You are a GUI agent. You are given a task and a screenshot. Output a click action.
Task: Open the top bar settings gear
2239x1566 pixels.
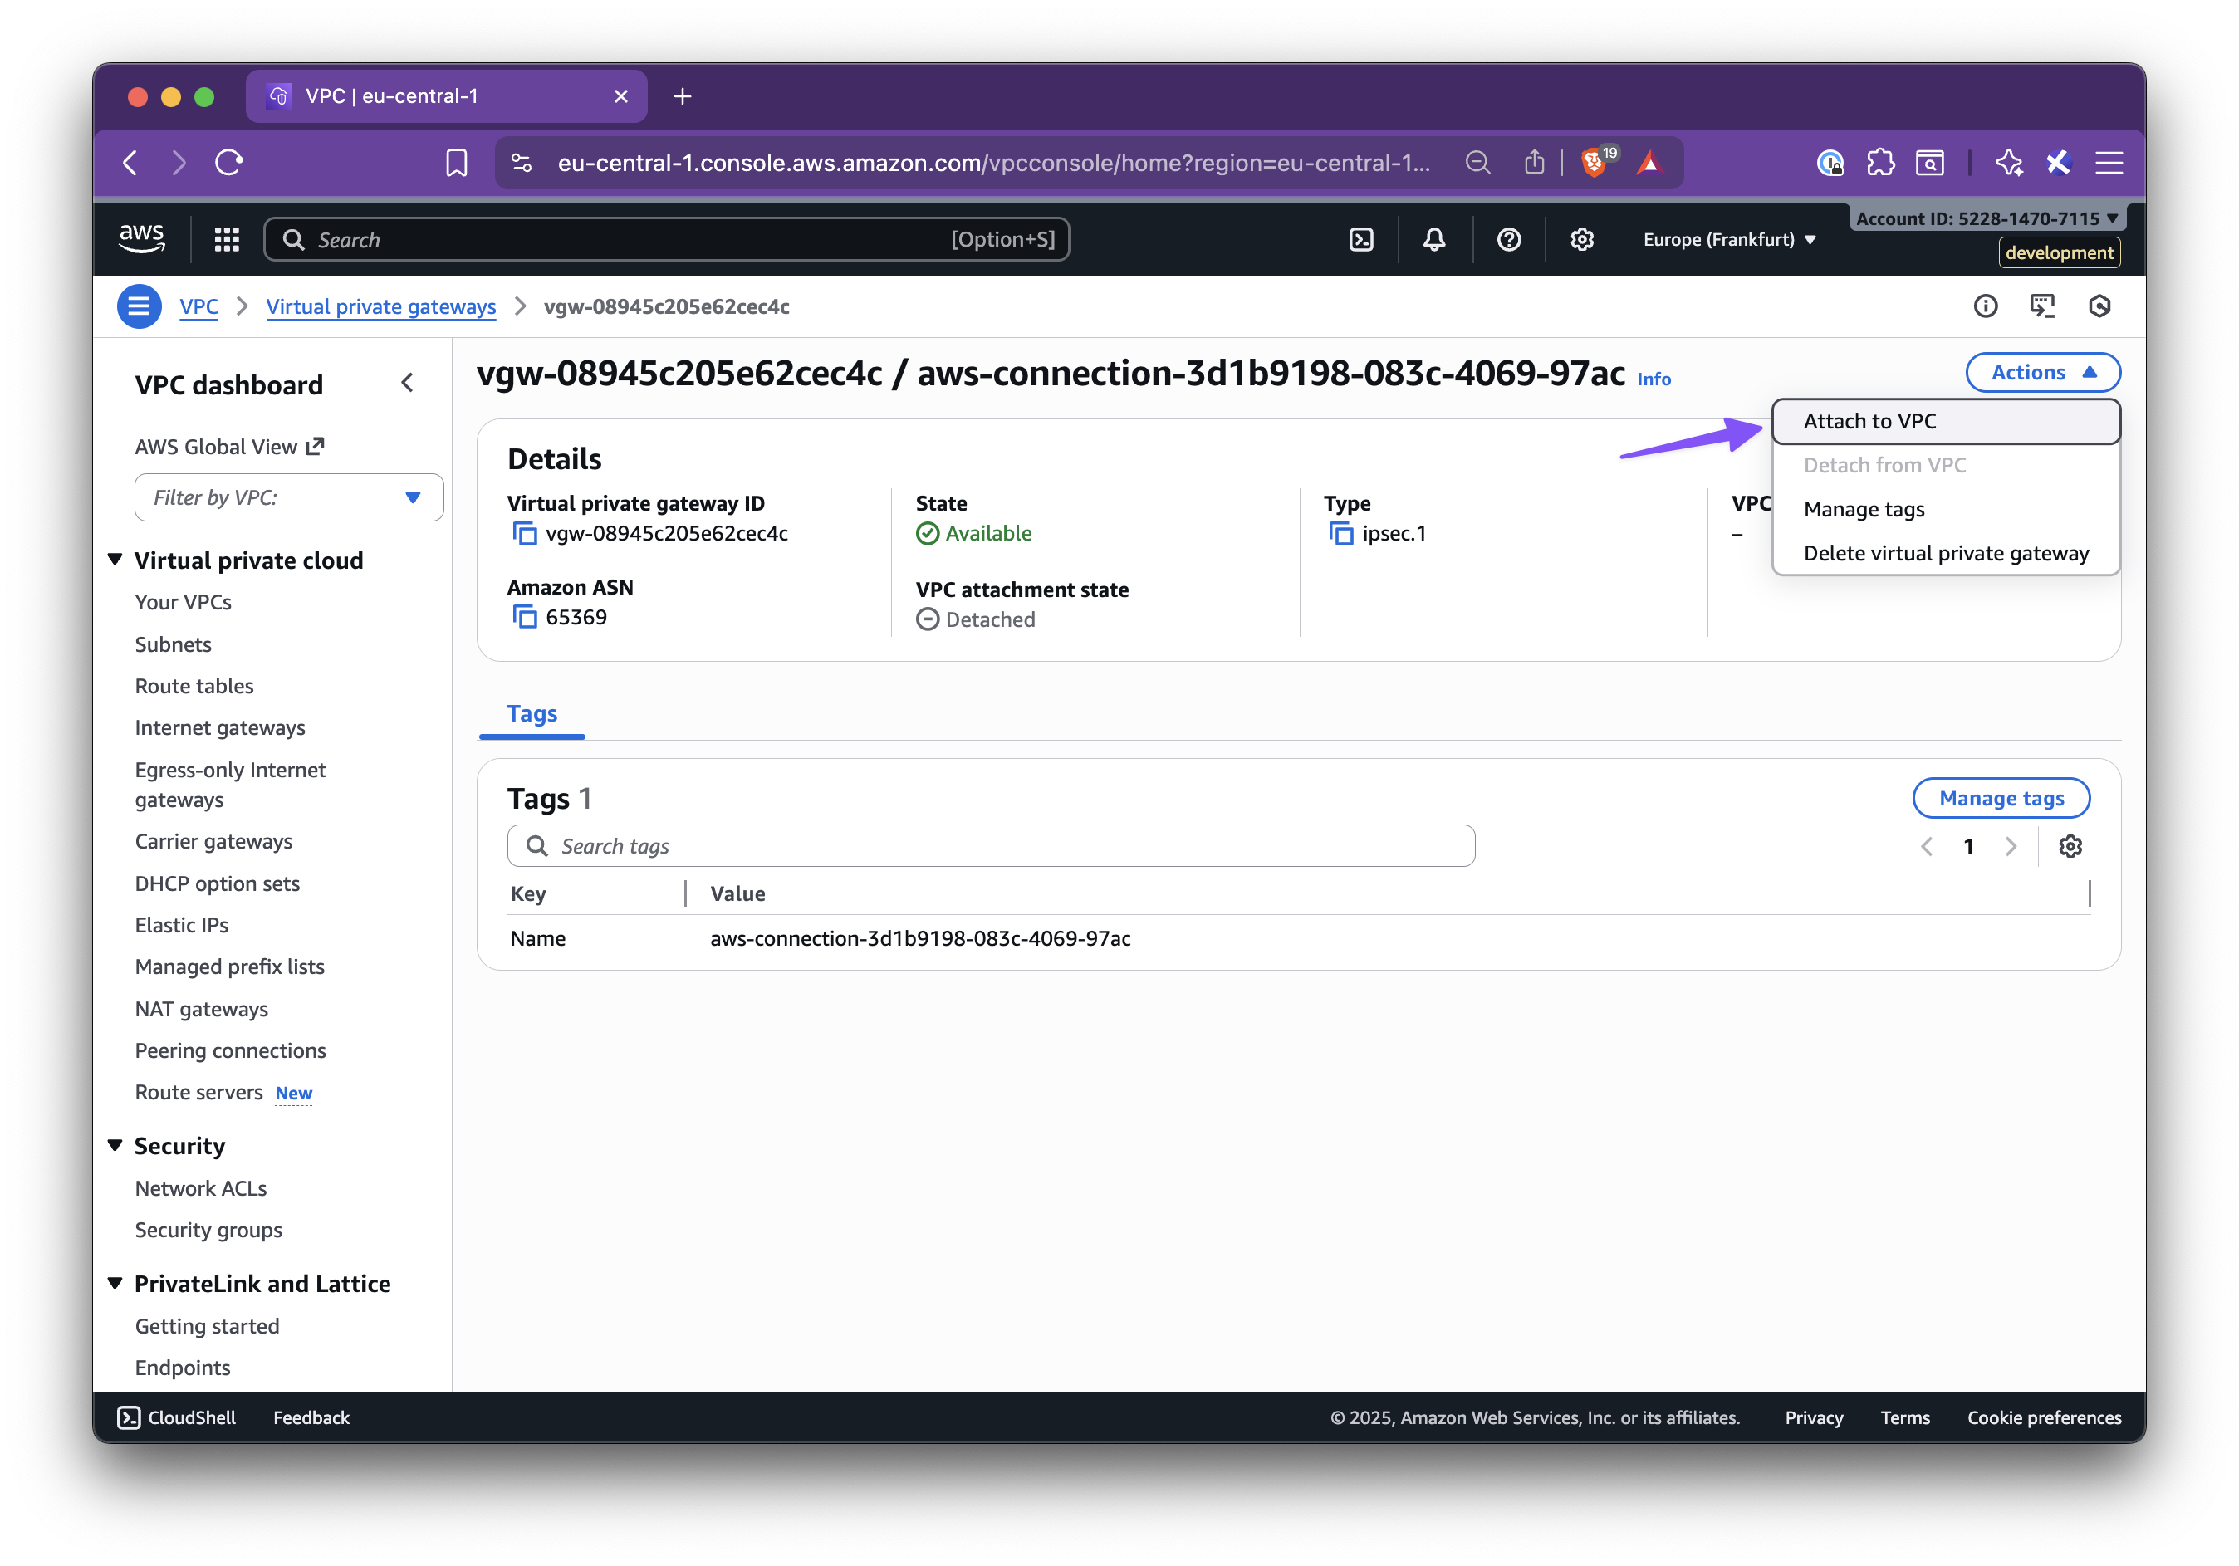click(x=1582, y=239)
